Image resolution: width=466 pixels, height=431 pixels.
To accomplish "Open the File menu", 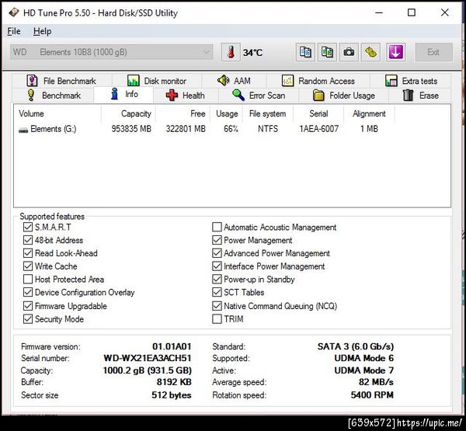I will tap(14, 31).
